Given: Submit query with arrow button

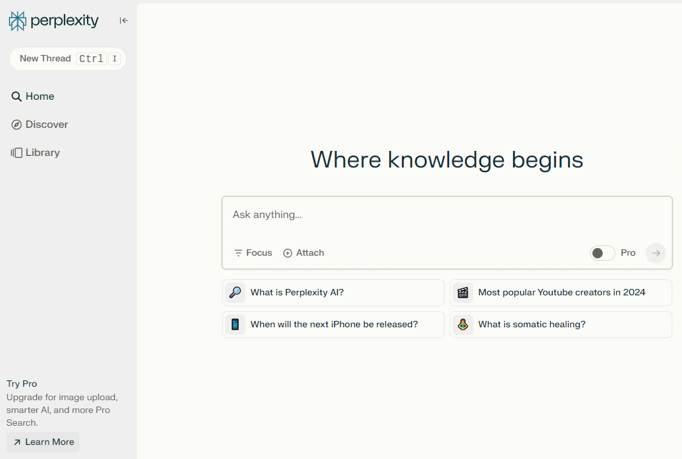Looking at the screenshot, I should coord(656,253).
